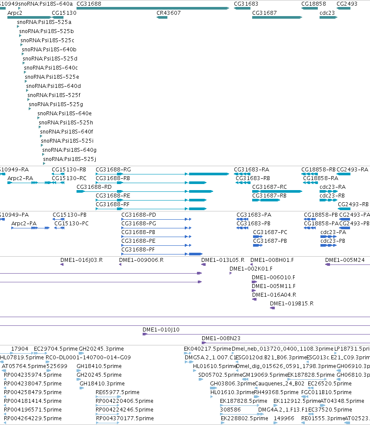The width and height of the screenshot is (370, 425).
Task: Open the snoRNA:Psi18S-640e label
Action: point(64,113)
